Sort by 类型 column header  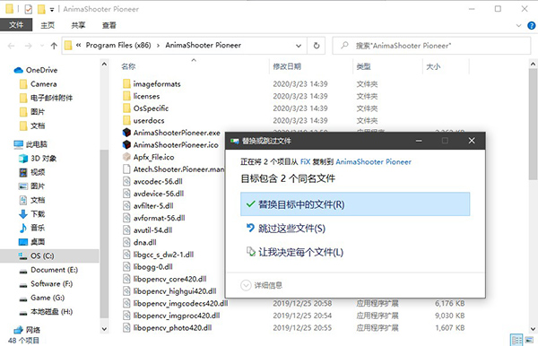[363, 66]
